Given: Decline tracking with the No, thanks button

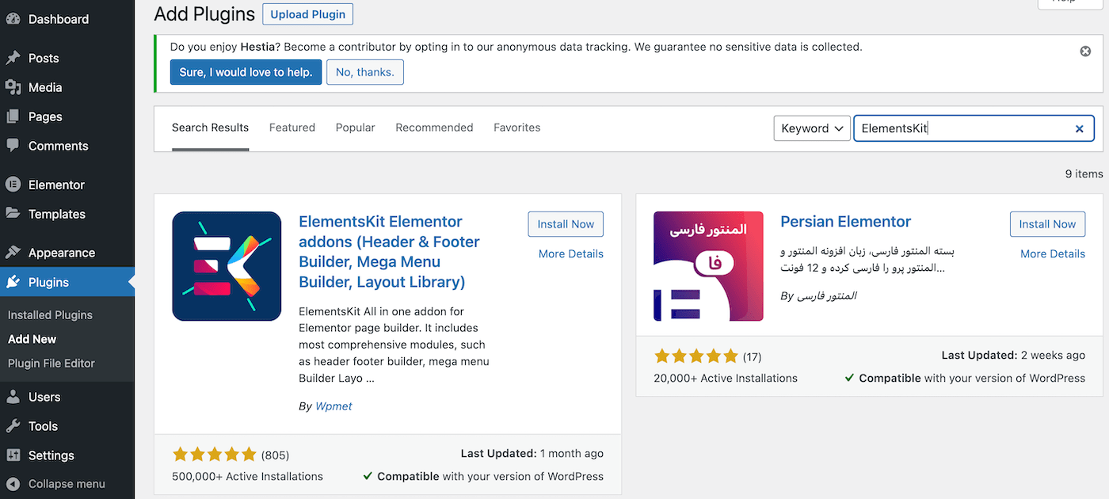Looking at the screenshot, I should [364, 72].
